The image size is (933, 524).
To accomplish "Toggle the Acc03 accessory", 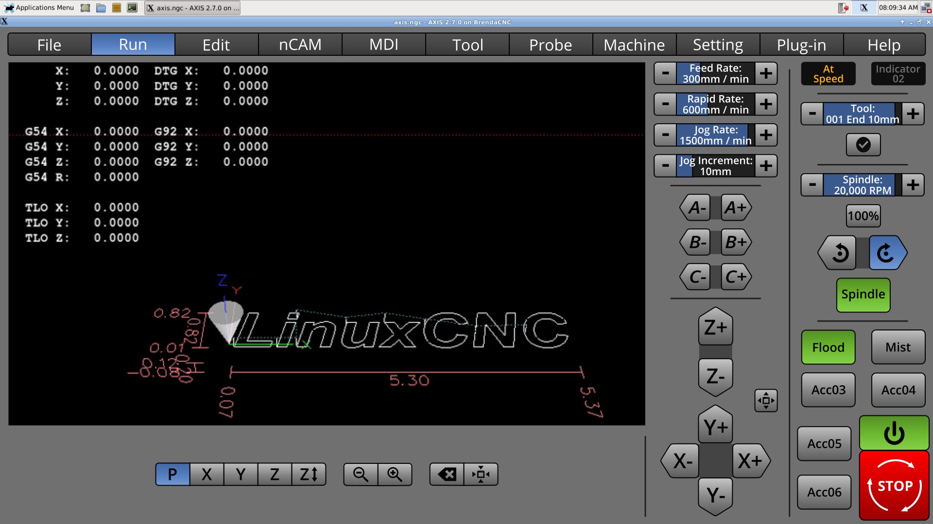I will pos(828,390).
